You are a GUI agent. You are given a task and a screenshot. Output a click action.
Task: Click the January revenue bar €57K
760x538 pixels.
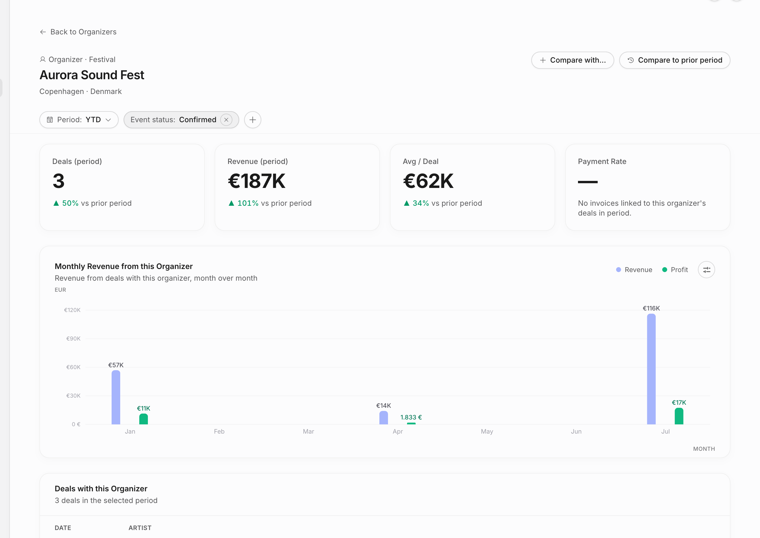pos(116,397)
